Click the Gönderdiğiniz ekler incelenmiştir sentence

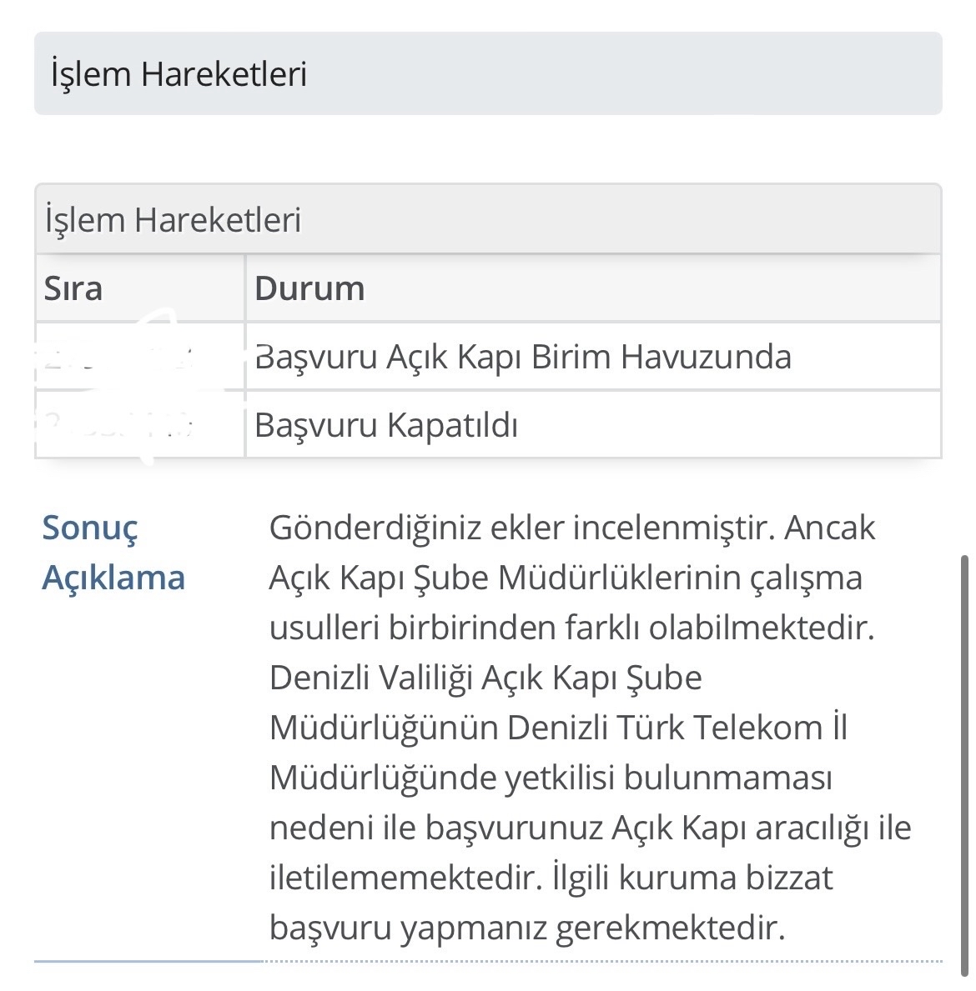(522, 527)
